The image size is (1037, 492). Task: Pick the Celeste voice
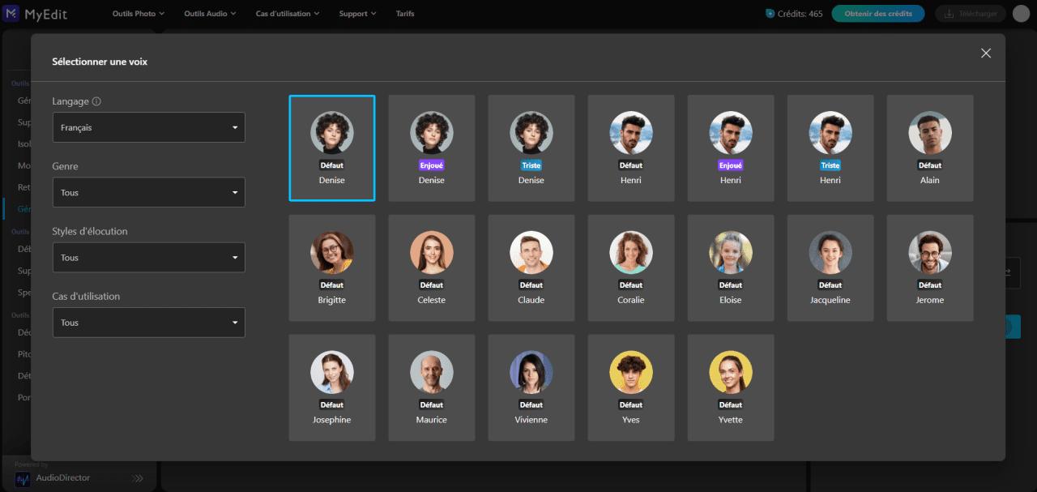pos(432,268)
